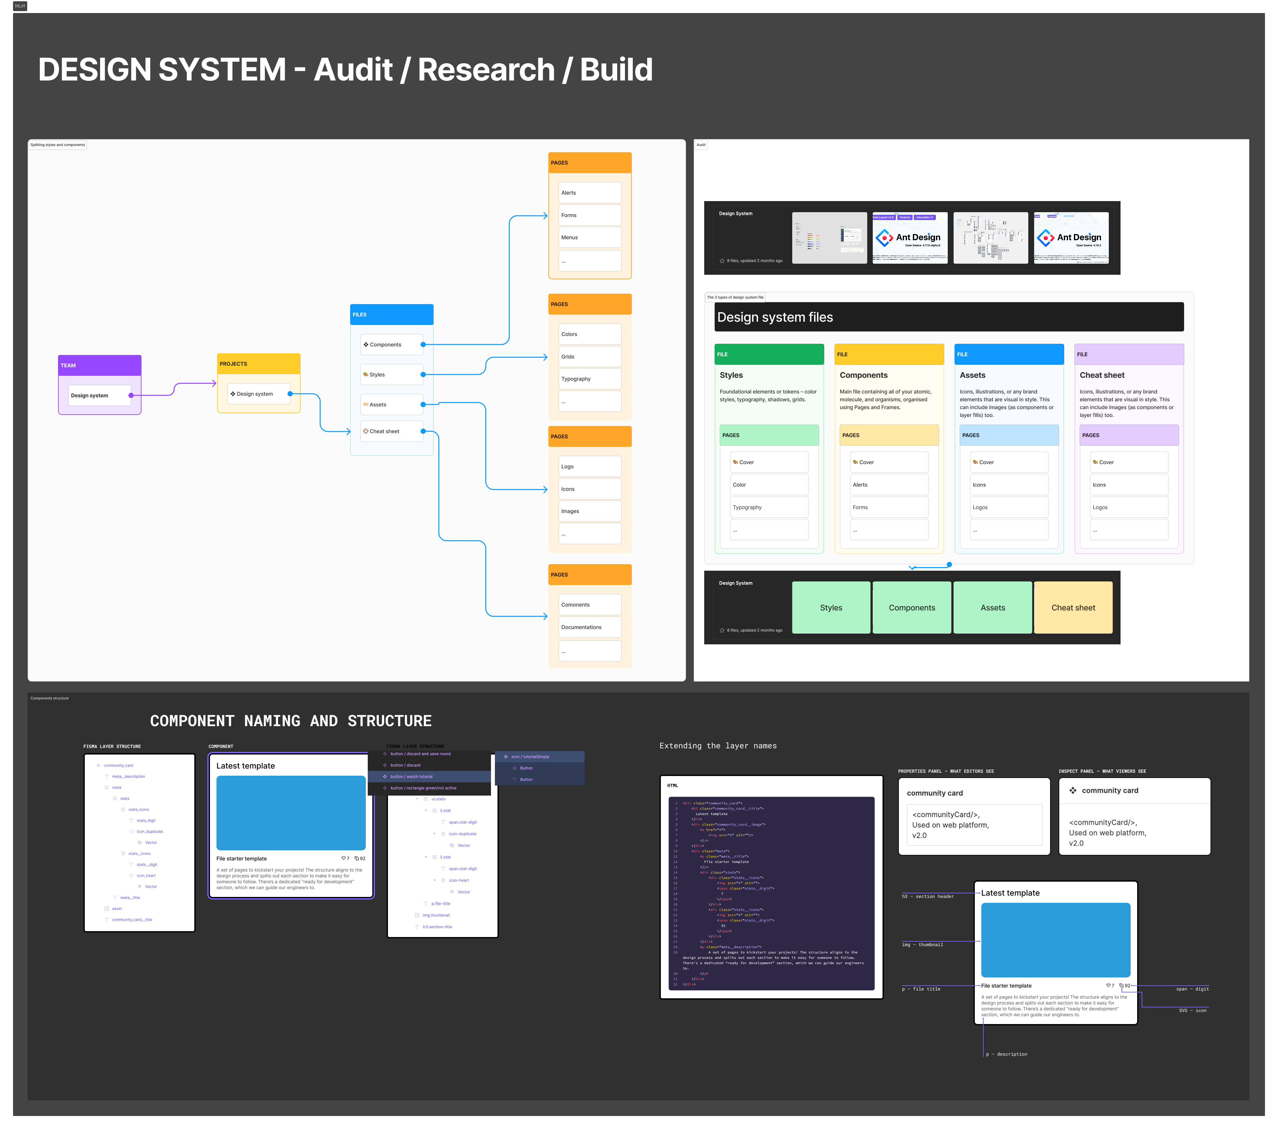Click the component icon beside community_card layer
Image resolution: width=1278 pixels, height=1129 pixels.
coord(98,765)
